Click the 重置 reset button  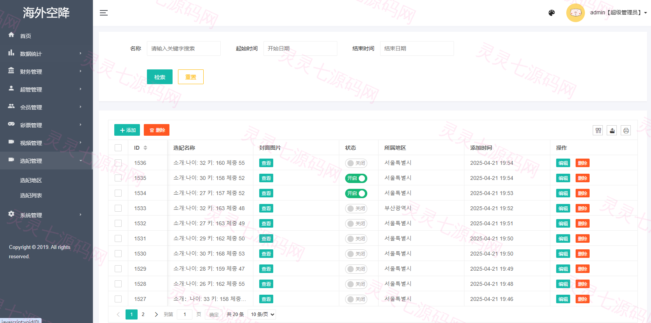[x=191, y=77]
